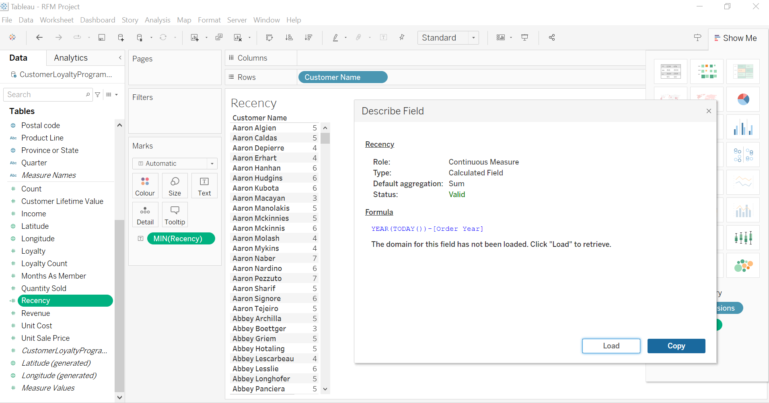This screenshot has width=769, height=403.
Task: Switch to the Analytics tab
Action: 71,58
